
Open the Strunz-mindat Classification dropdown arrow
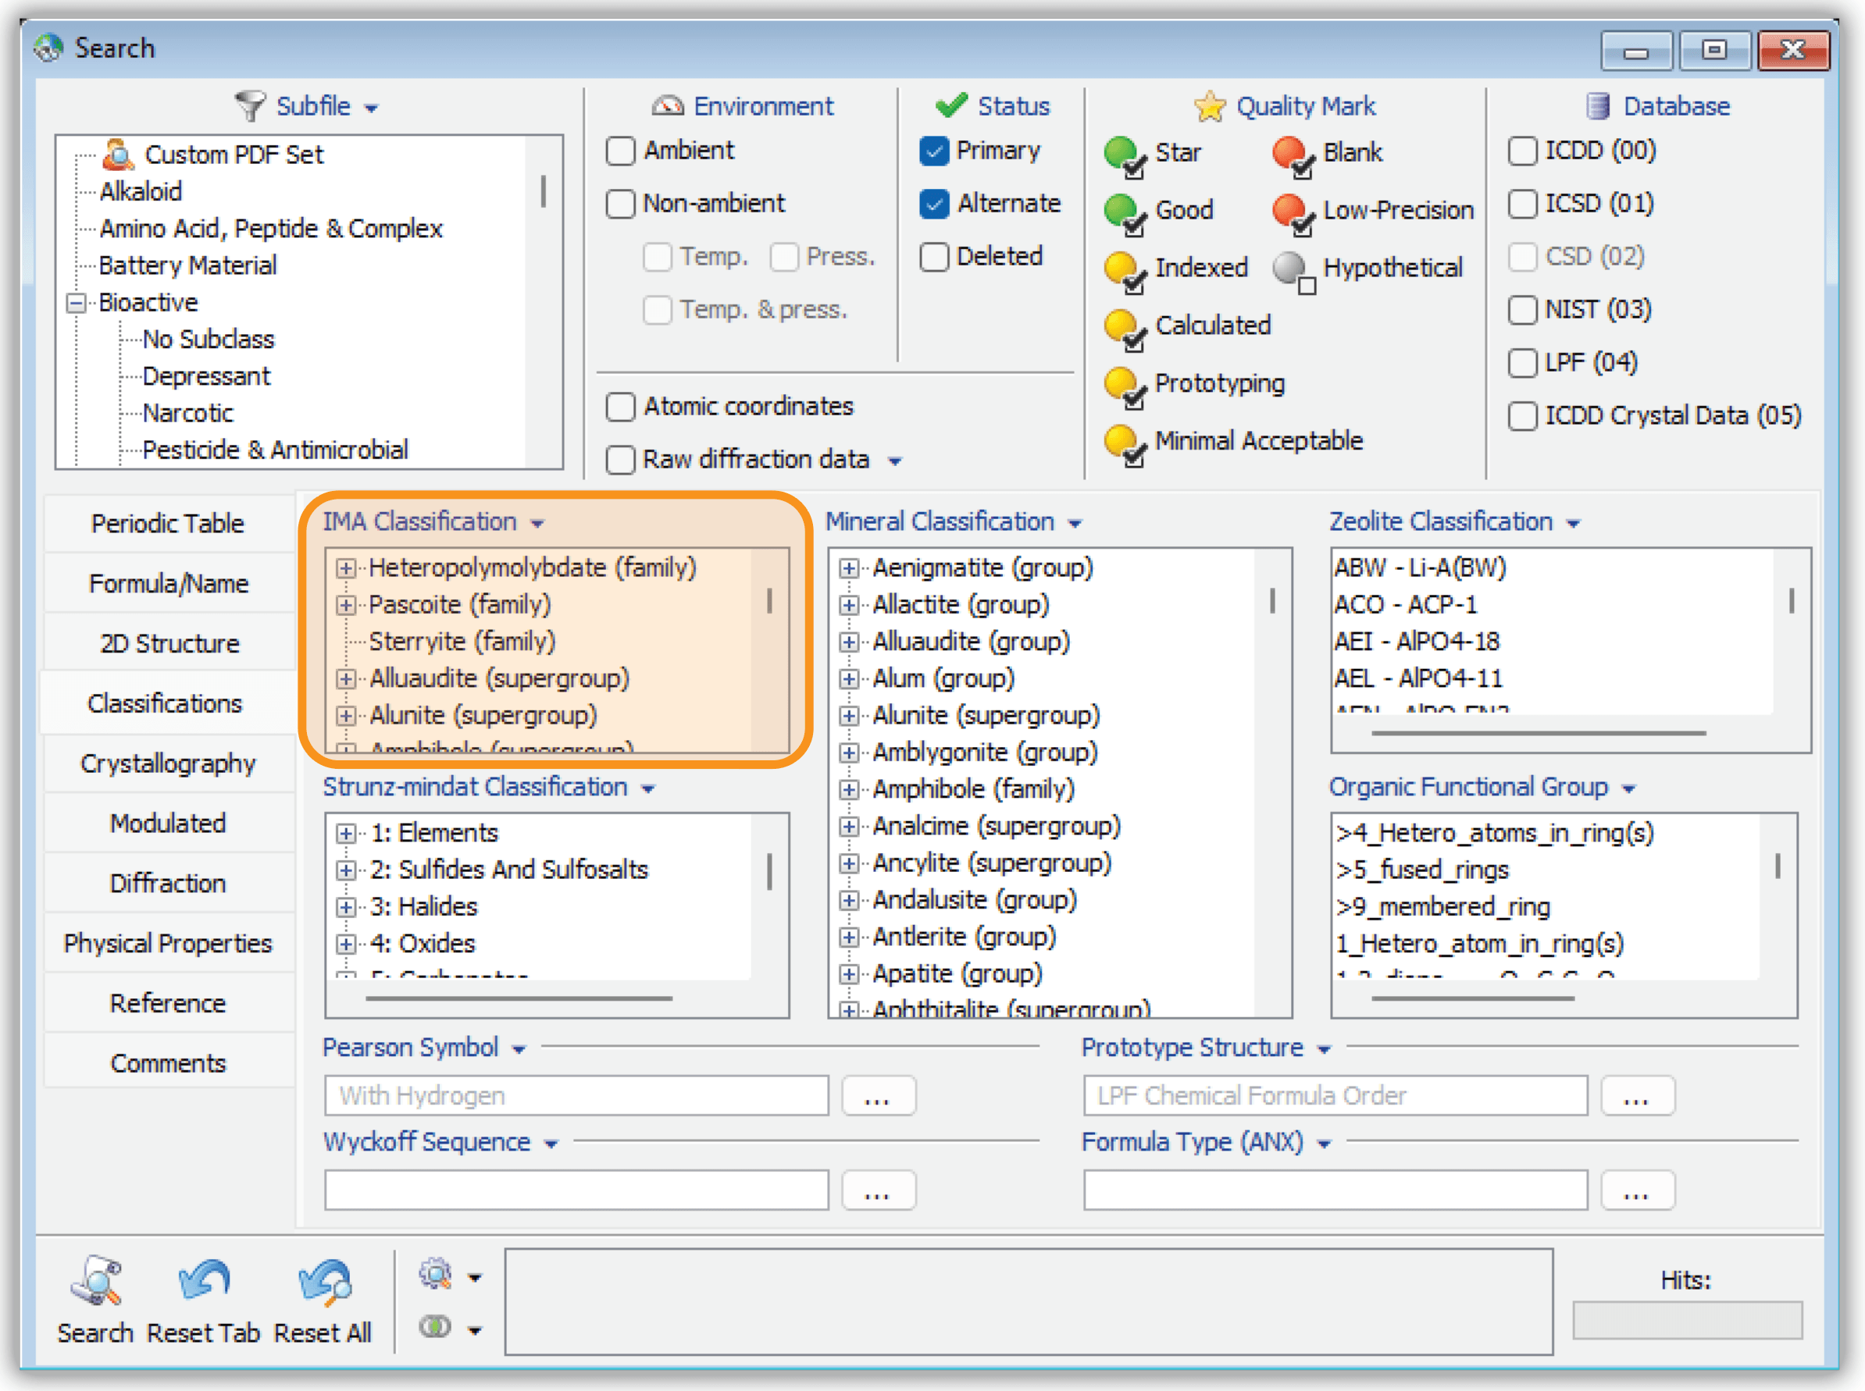click(647, 789)
